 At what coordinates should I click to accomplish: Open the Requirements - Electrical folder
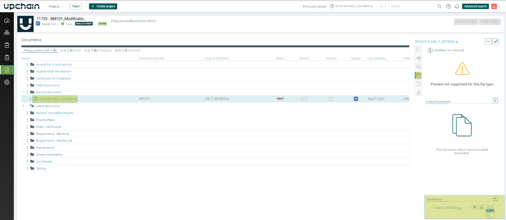(x=52, y=134)
